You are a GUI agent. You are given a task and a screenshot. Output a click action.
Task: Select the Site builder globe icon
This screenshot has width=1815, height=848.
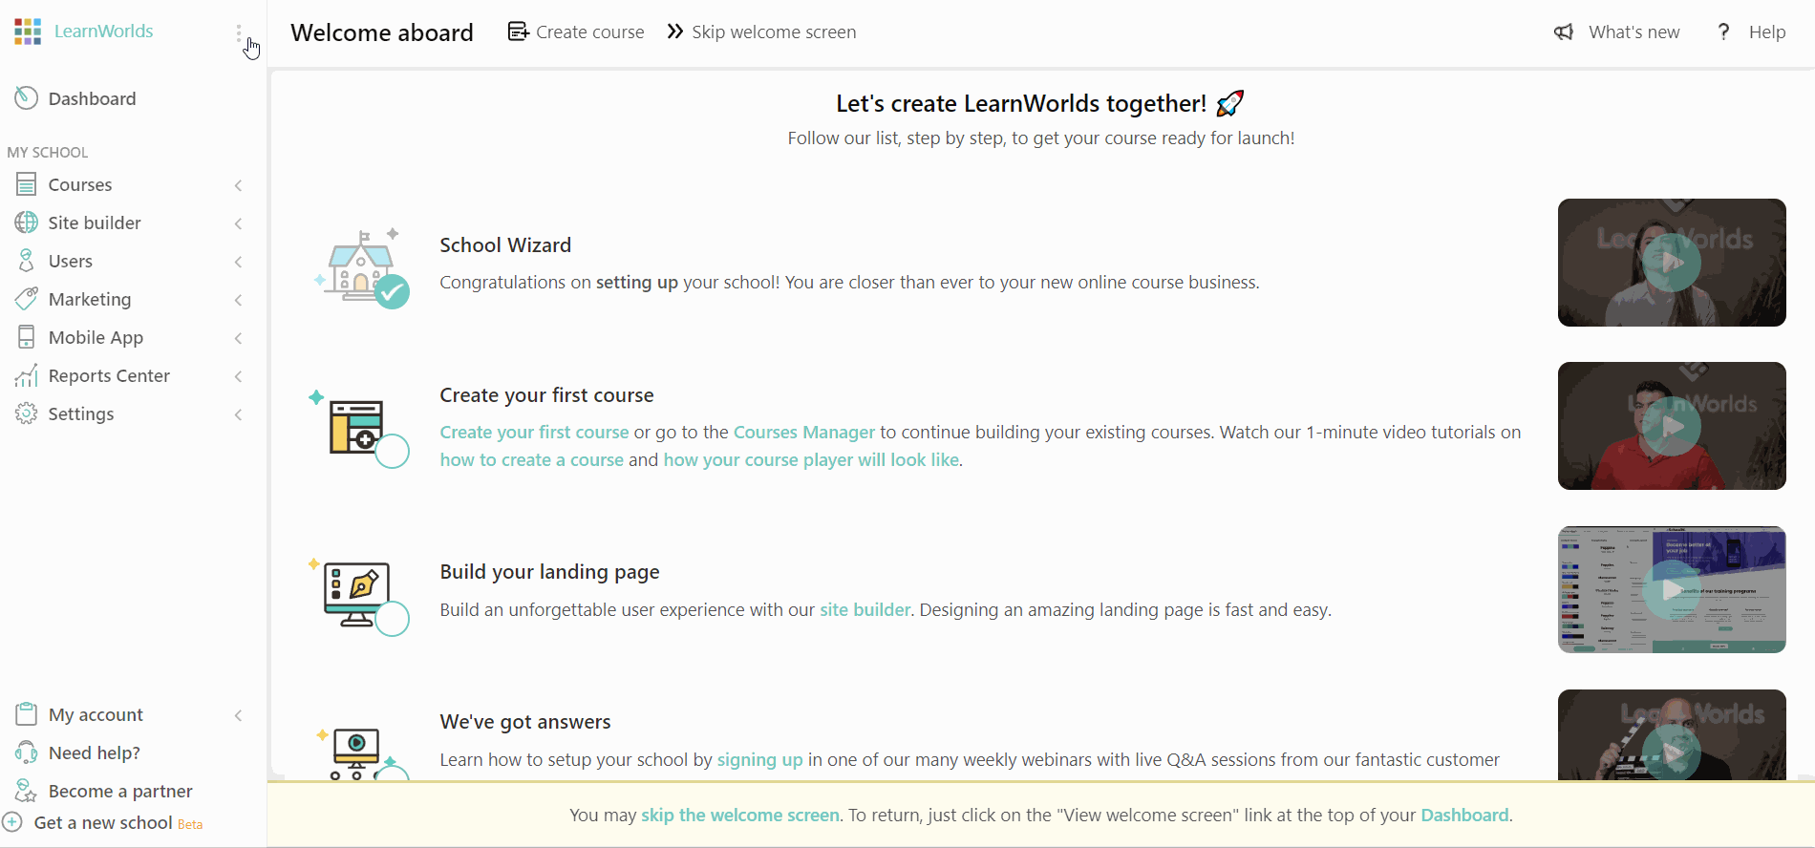click(27, 223)
